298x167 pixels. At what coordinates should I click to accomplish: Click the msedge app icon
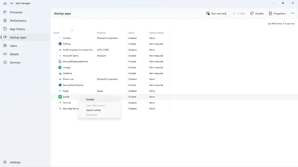60,67
